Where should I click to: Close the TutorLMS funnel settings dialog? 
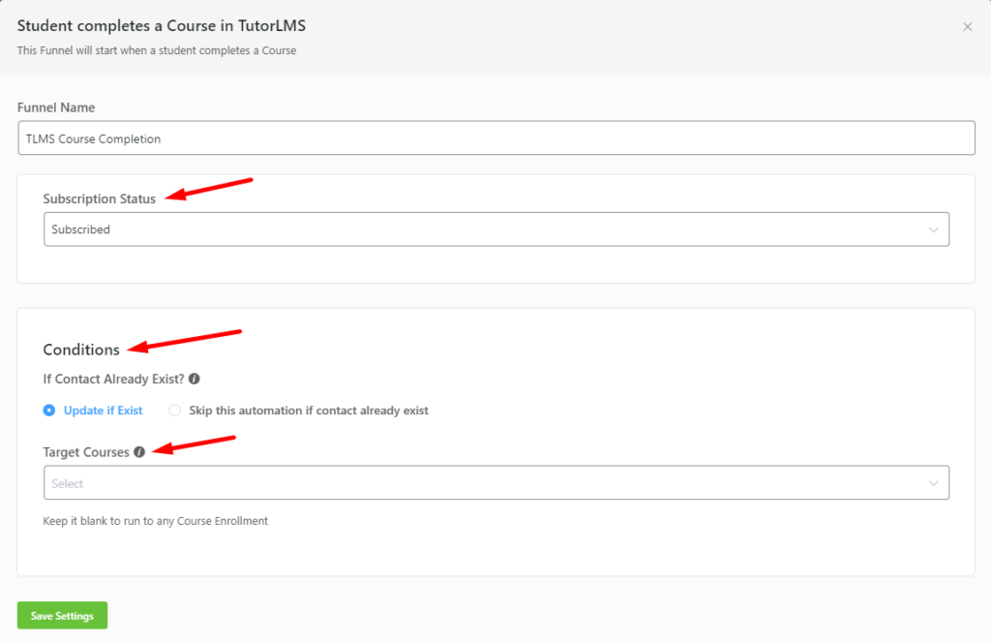point(967,26)
